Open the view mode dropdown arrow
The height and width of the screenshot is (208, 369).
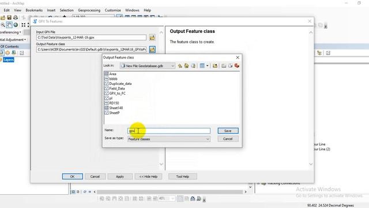[x=208, y=66]
